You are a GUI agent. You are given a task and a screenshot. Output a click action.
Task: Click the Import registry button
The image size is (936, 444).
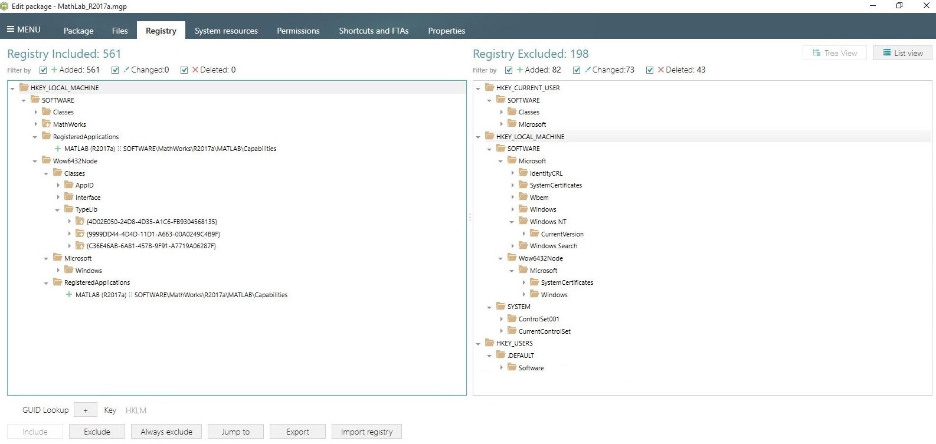pyautogui.click(x=366, y=432)
